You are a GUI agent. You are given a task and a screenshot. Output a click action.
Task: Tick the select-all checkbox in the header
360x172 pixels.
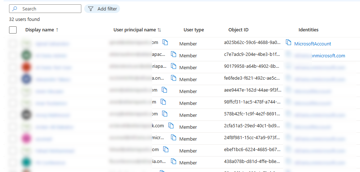pos(13,30)
